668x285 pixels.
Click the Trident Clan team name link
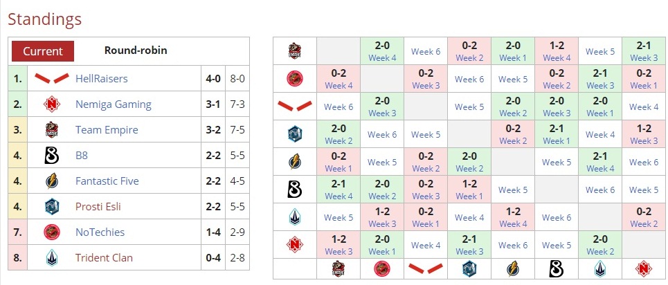tap(104, 257)
